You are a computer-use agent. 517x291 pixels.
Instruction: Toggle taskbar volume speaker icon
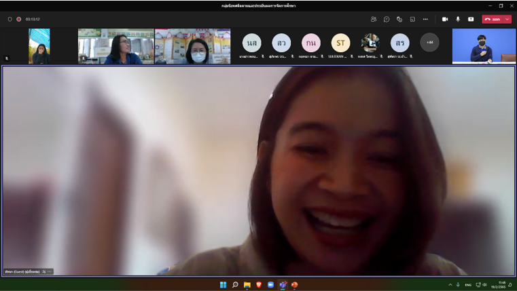coord(484,285)
